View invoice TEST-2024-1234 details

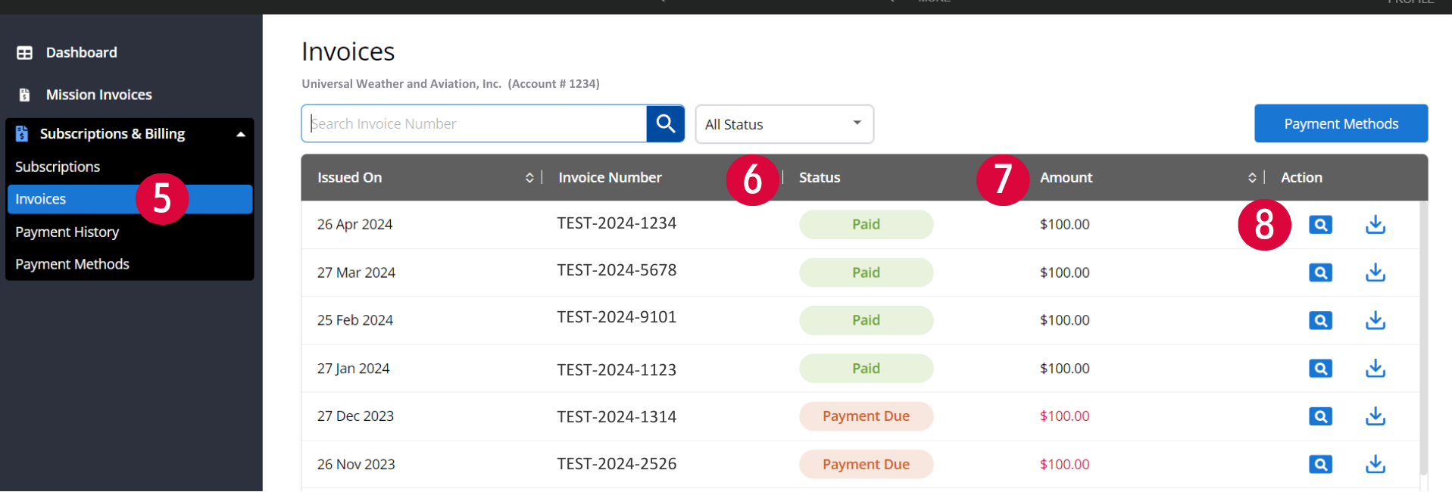(1320, 225)
